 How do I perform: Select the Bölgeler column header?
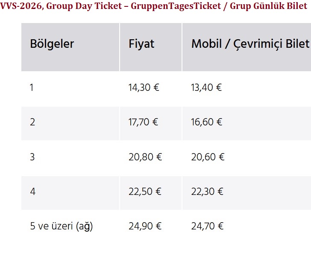(52, 44)
